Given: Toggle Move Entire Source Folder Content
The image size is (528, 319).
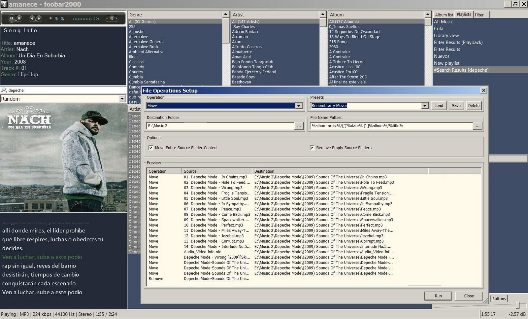Looking at the screenshot, I should pyautogui.click(x=151, y=148).
